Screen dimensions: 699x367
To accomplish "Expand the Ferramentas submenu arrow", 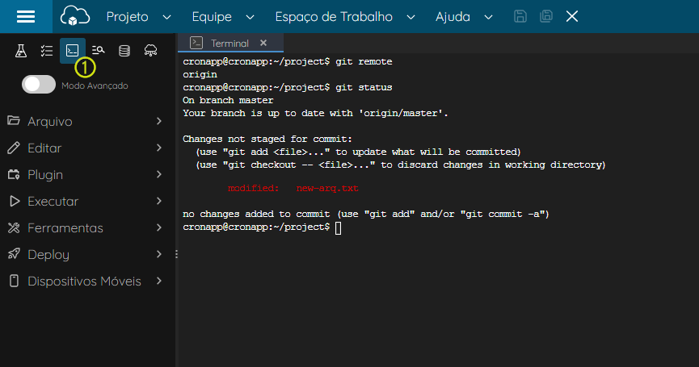I will tap(159, 227).
